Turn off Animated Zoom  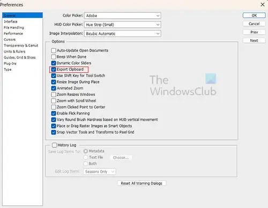(x=54, y=88)
